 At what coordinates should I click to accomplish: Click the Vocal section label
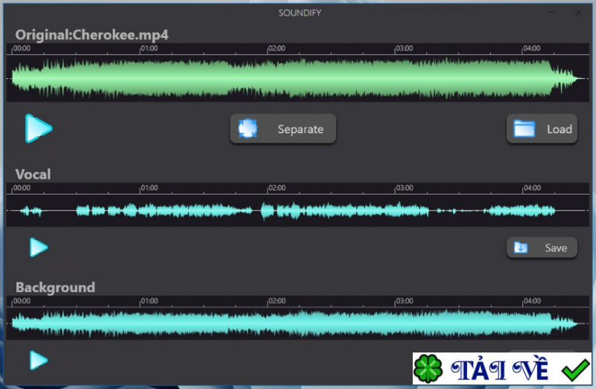[x=33, y=174]
